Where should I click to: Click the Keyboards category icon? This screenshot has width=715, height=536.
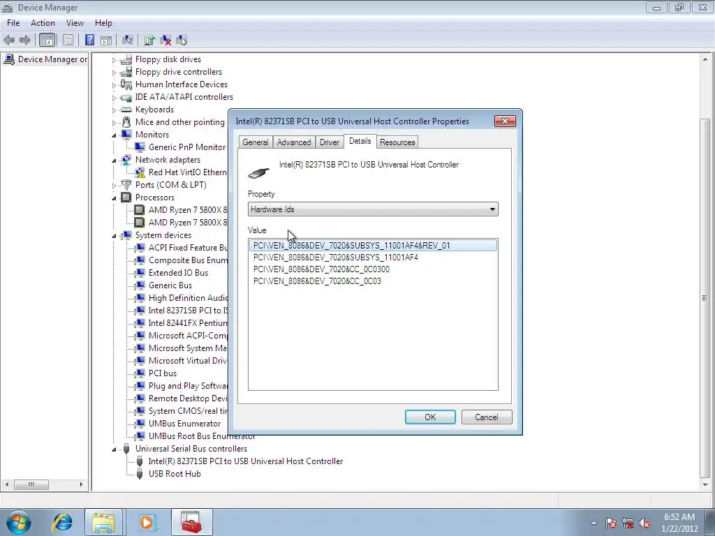126,110
